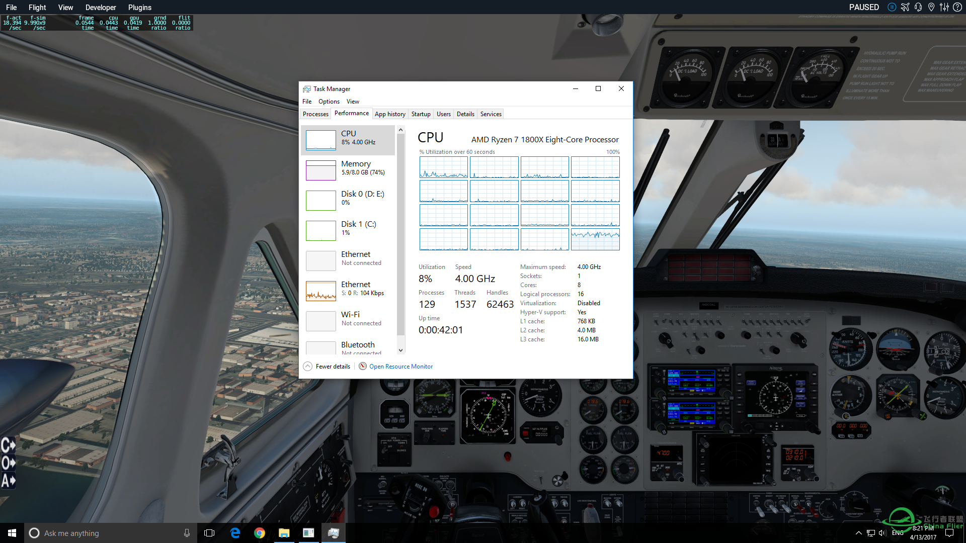
Task: Switch to the Processes tab
Action: [315, 114]
